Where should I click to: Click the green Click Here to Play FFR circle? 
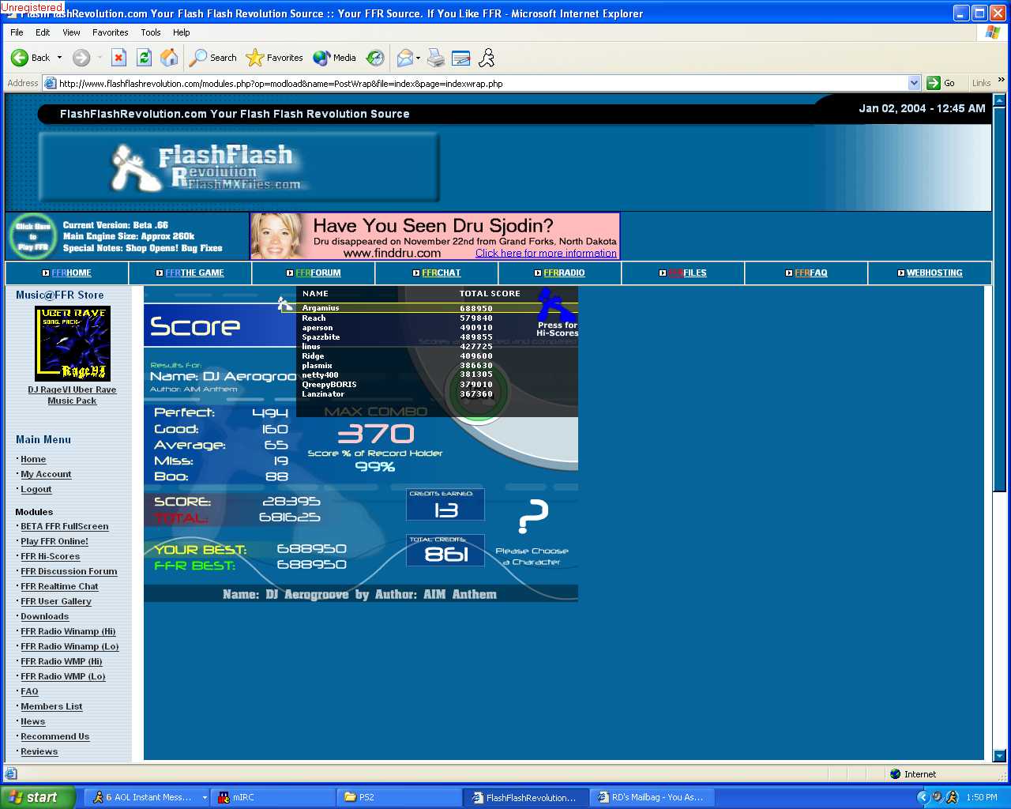pos(32,236)
